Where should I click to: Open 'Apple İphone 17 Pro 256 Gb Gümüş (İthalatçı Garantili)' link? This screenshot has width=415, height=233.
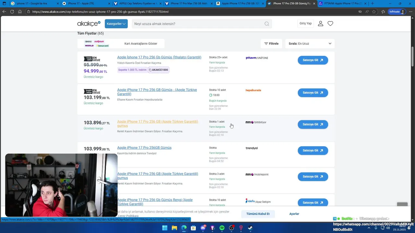pyautogui.click(x=159, y=57)
